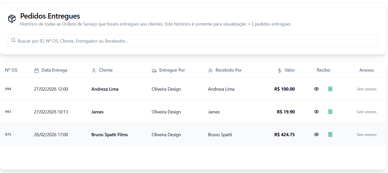View recibo with eye icon on order 975

316,134
